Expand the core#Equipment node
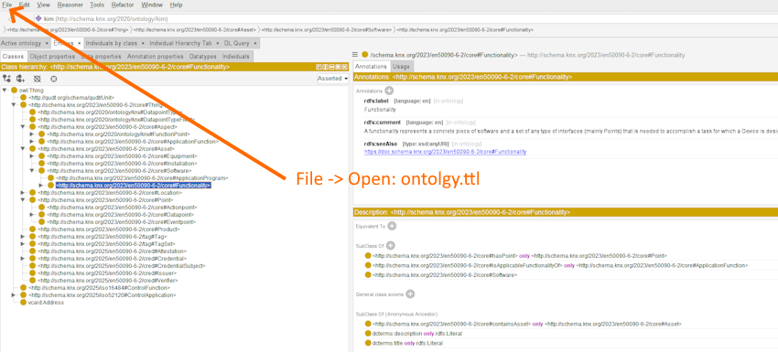 click(x=32, y=156)
